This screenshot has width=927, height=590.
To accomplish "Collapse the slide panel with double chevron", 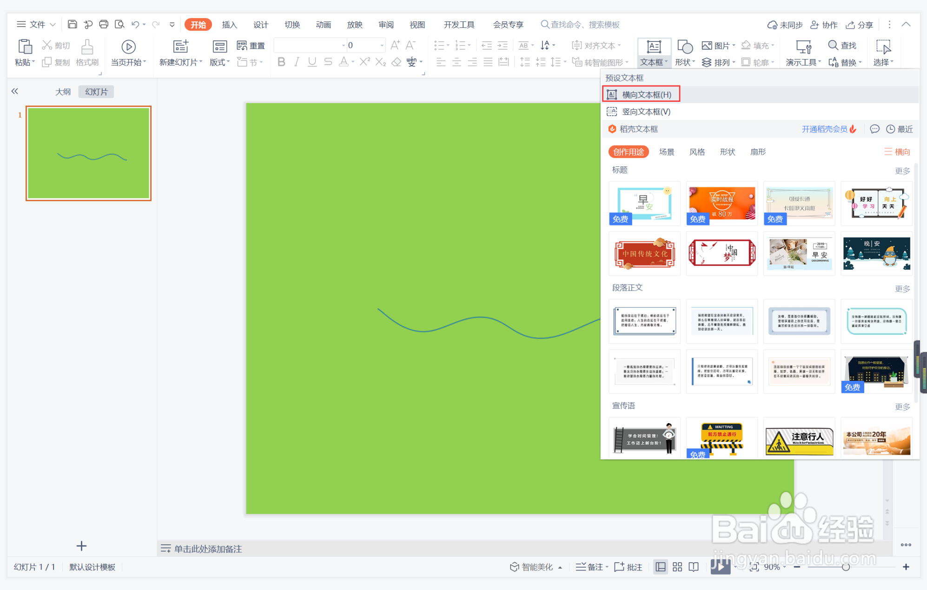I will tap(15, 91).
